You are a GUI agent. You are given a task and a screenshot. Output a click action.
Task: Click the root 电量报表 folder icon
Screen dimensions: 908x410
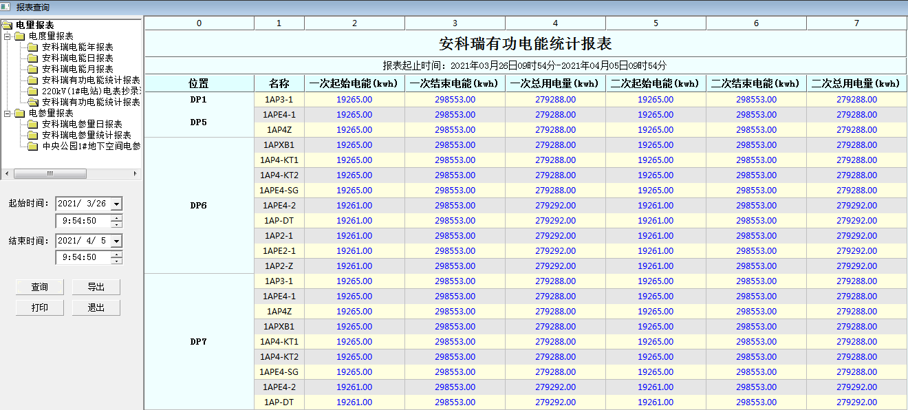point(7,25)
